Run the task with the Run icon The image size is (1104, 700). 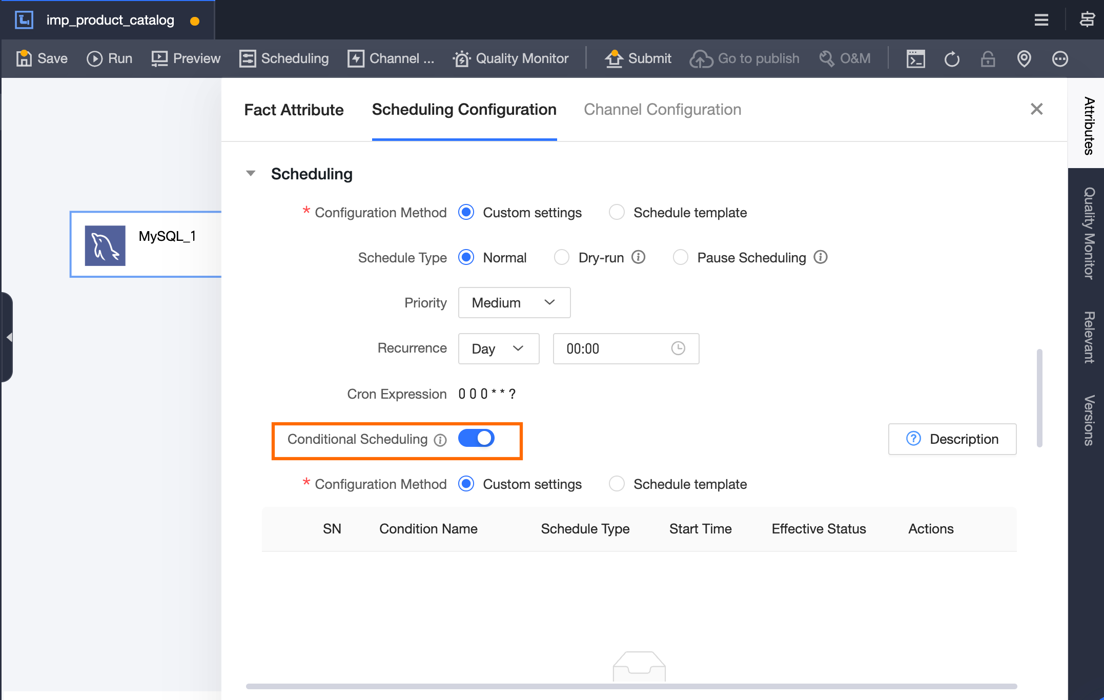tap(95, 58)
